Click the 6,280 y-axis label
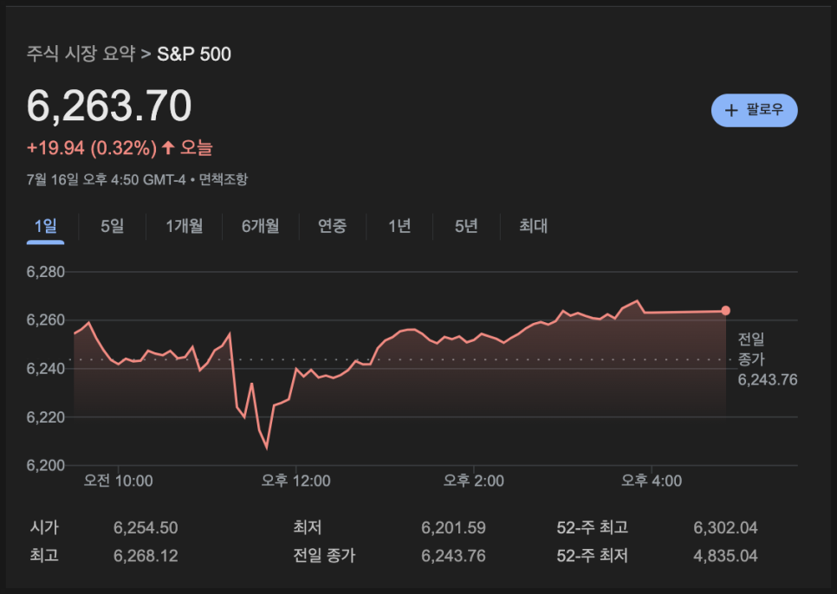This screenshot has height=594, width=837. pos(45,272)
